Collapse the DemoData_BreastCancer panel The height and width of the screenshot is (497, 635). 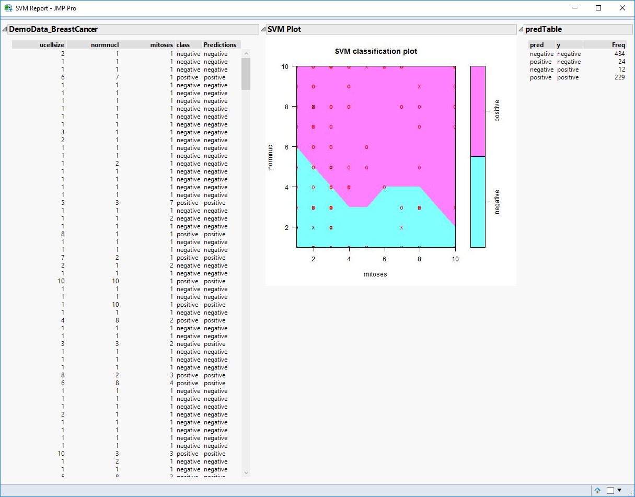pyautogui.click(x=5, y=29)
